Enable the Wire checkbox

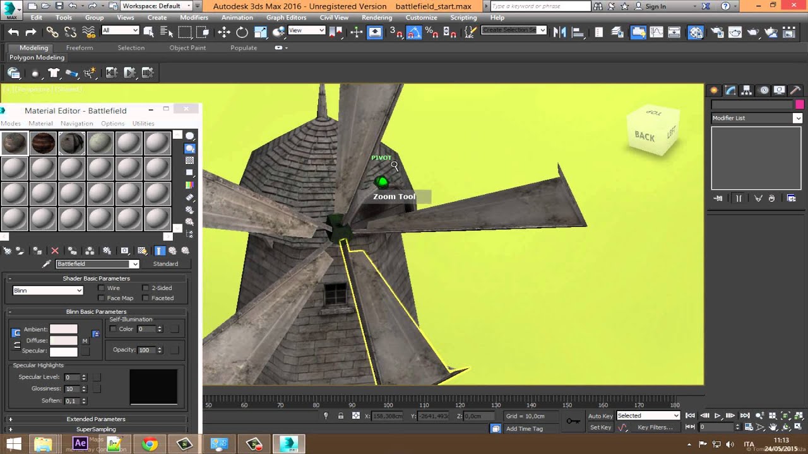coord(101,288)
